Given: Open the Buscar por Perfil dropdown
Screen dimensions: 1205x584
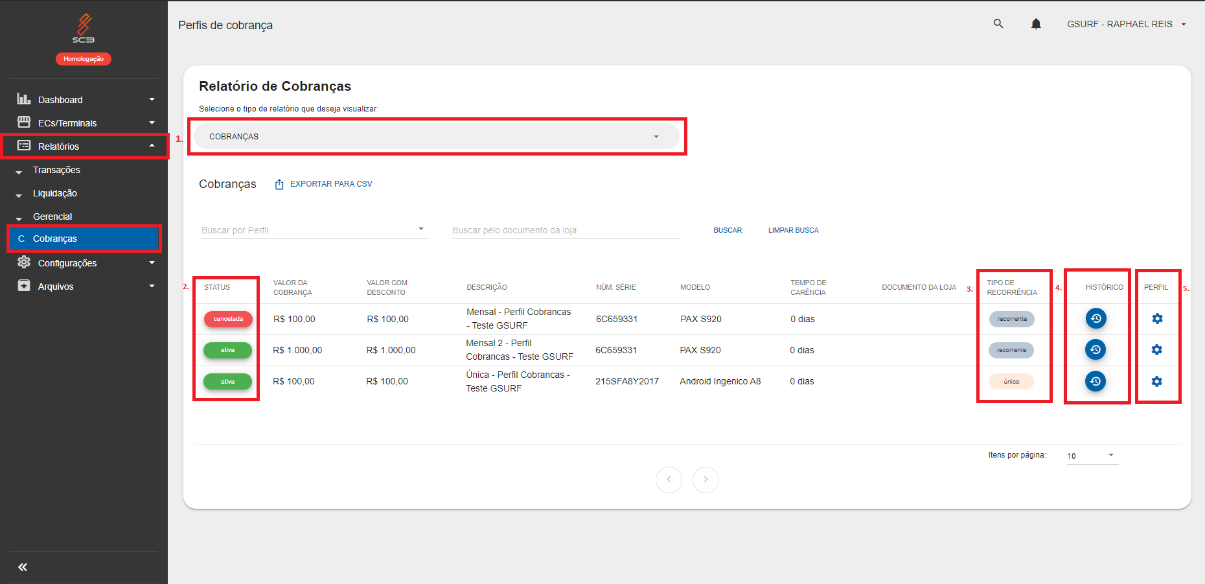Looking at the screenshot, I should tap(314, 230).
